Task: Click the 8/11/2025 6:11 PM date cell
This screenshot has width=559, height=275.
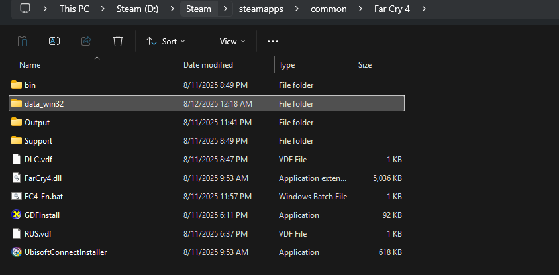Action: click(215, 215)
